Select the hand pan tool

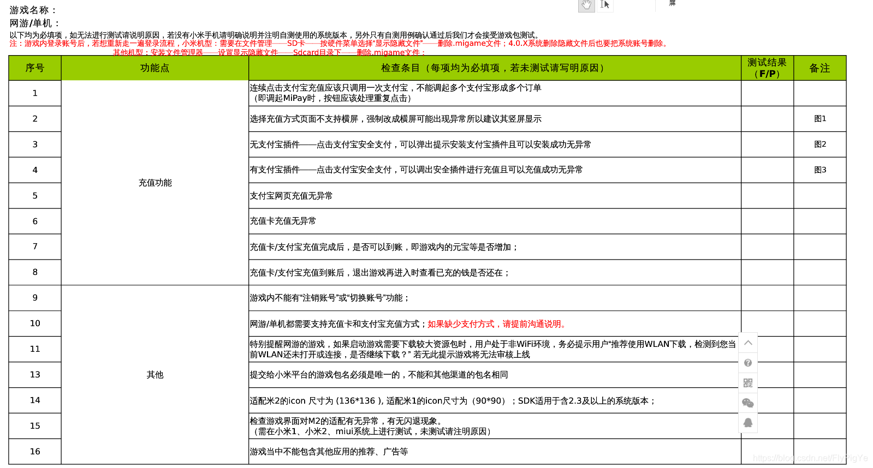(x=586, y=5)
